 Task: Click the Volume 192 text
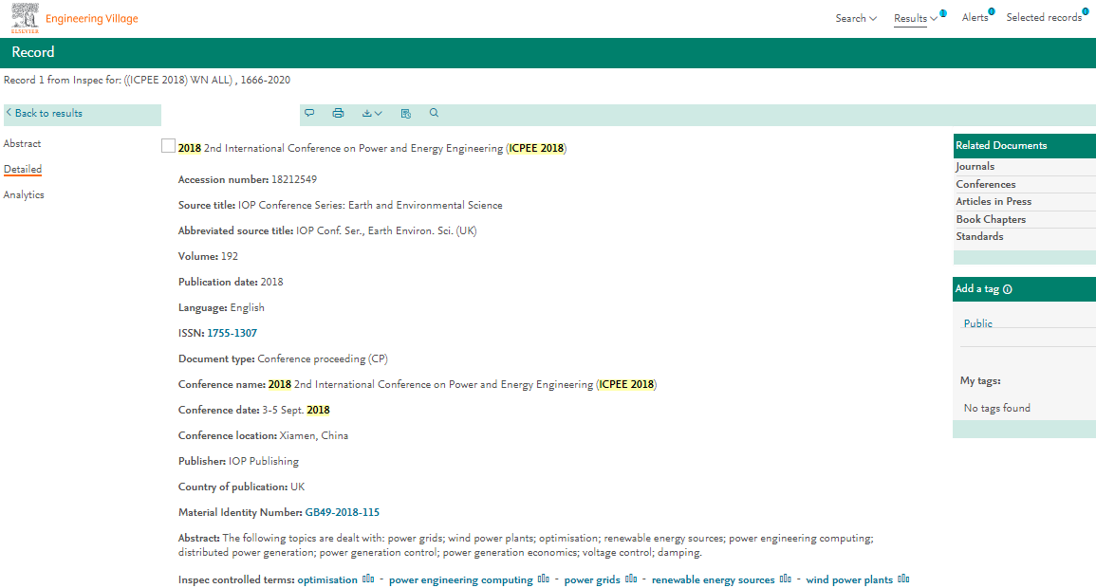pos(208,256)
